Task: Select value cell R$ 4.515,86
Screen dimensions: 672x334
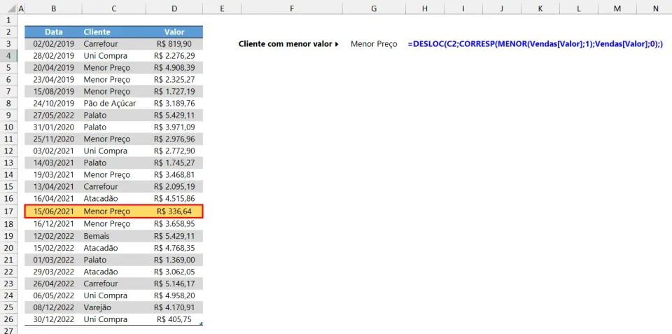Action: (174, 199)
